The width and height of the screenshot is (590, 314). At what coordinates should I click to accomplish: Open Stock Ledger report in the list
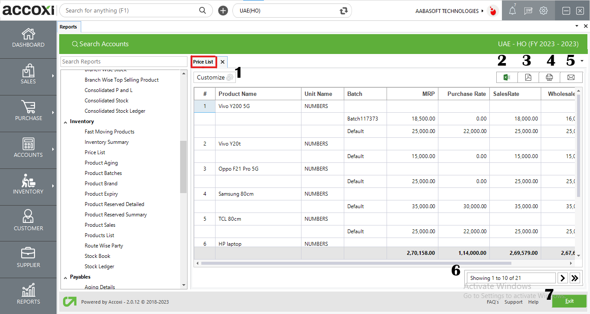click(99, 266)
